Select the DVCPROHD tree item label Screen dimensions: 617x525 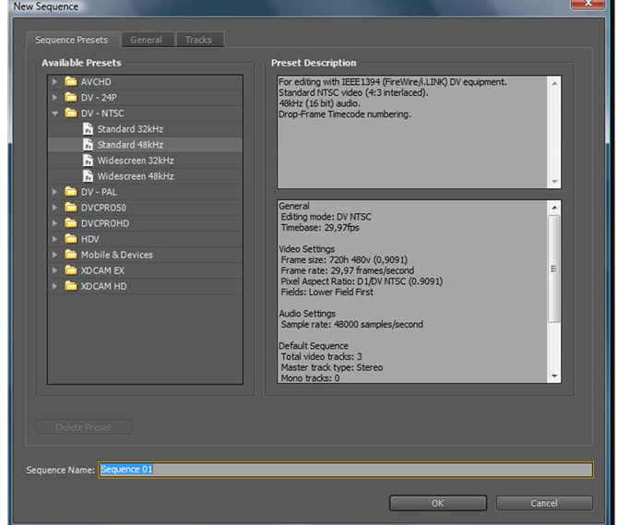point(103,223)
